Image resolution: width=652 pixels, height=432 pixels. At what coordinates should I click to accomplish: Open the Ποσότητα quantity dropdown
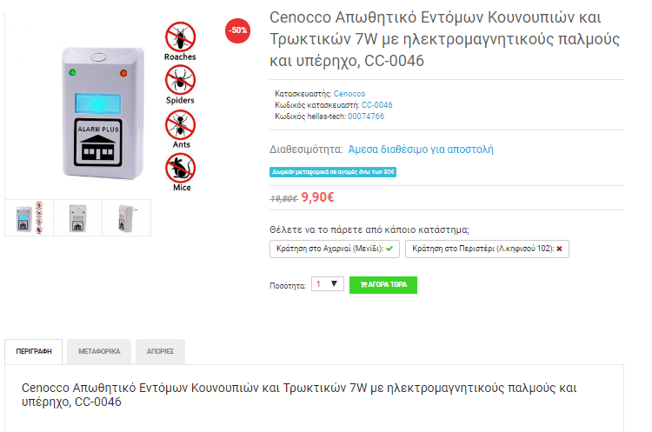pos(328,284)
